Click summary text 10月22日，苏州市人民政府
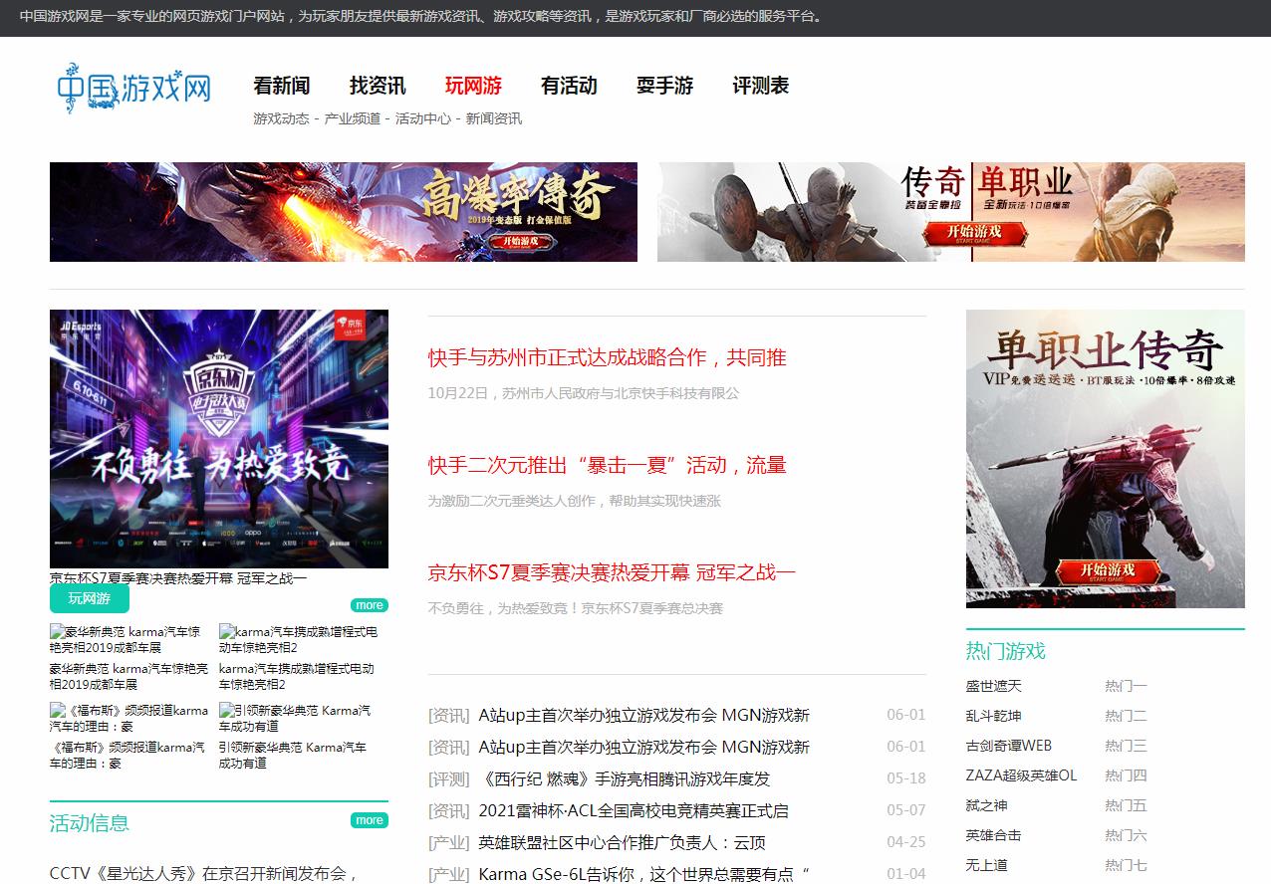 tap(584, 393)
